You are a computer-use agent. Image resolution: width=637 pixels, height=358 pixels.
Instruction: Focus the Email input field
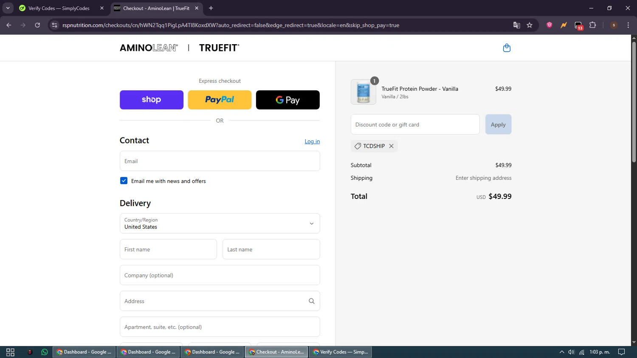(220, 161)
